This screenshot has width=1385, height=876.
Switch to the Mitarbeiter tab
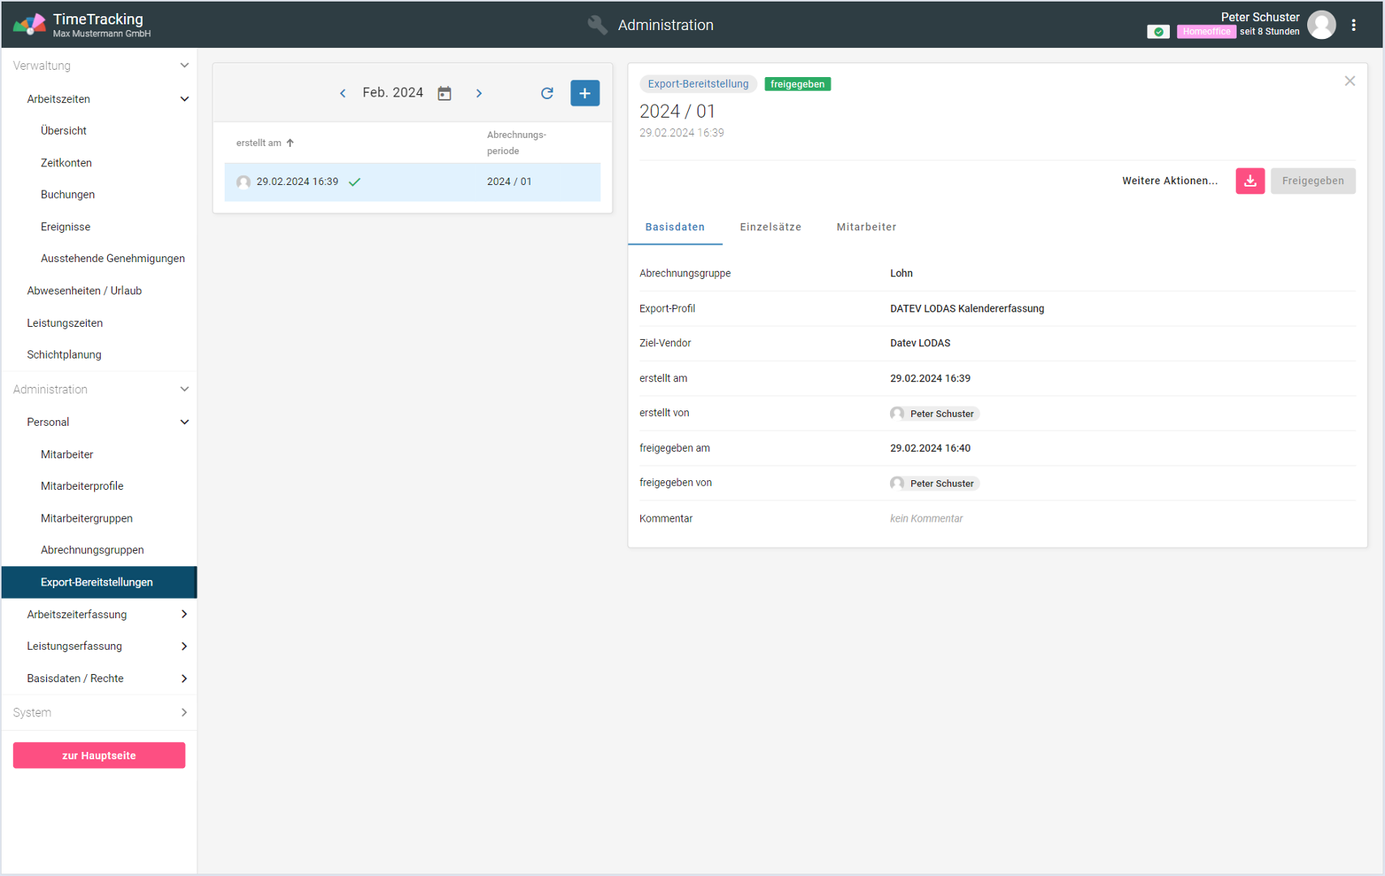tap(866, 227)
